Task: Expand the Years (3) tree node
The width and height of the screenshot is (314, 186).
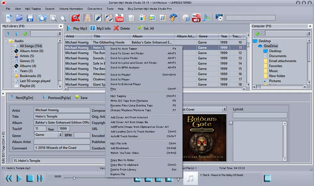Action: coord(11,71)
